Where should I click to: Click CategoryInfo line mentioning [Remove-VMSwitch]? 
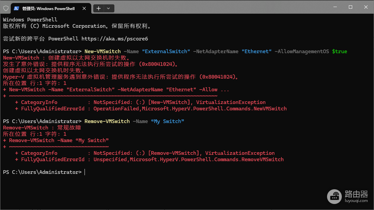[145, 153]
